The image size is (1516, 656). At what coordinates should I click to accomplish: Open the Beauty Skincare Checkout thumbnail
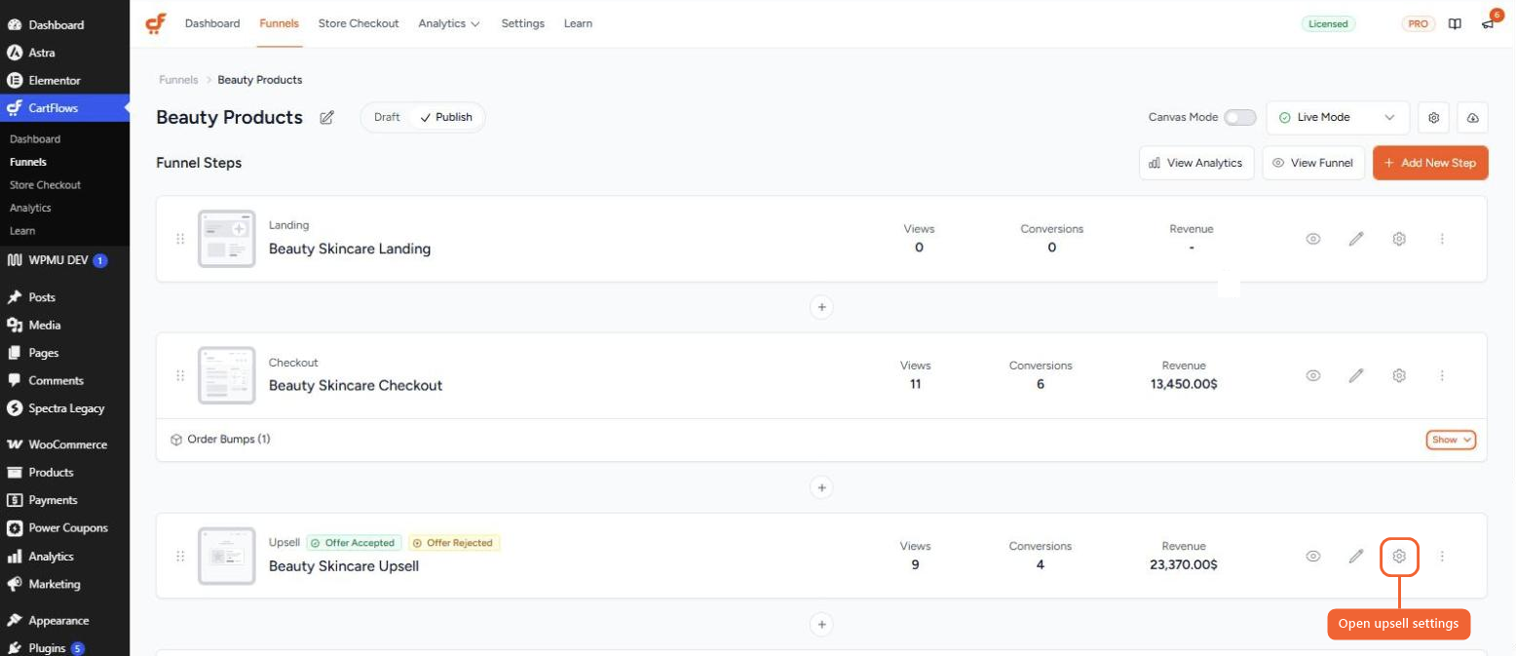(x=226, y=375)
